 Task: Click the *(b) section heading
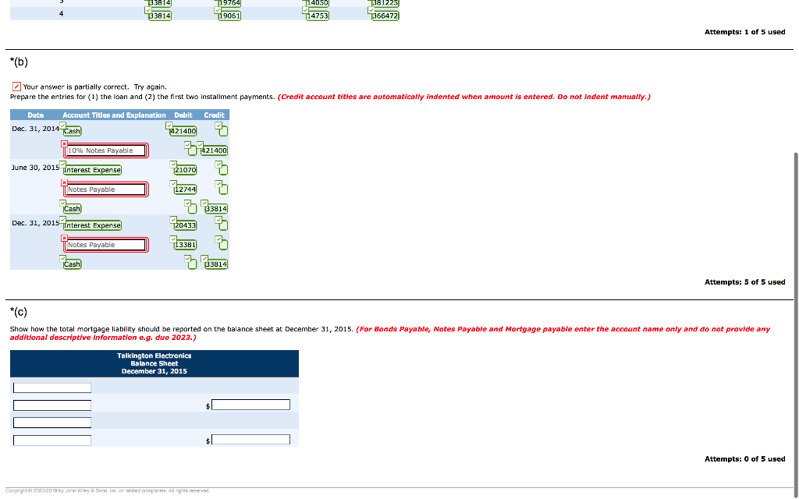pyautogui.click(x=19, y=62)
